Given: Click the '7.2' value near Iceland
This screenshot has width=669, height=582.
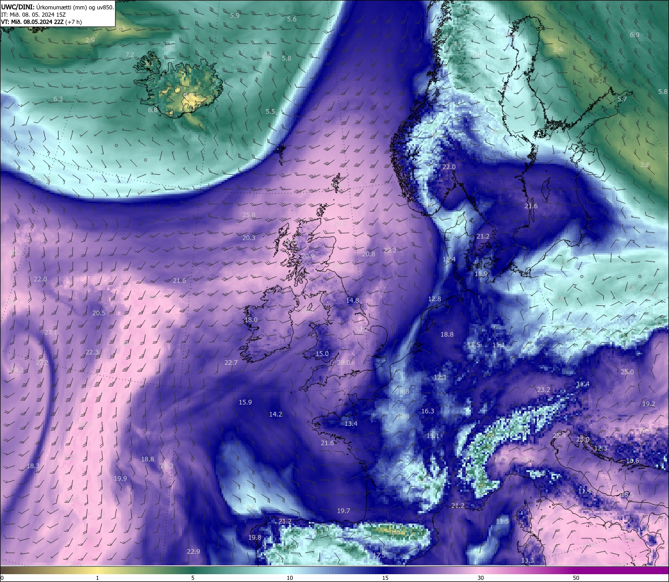Looking at the screenshot, I should (x=130, y=54).
